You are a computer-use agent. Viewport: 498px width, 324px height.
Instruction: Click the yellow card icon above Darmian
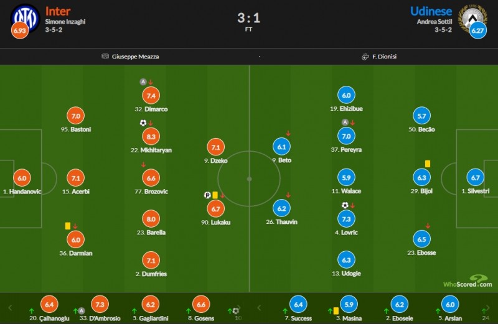coord(68,226)
